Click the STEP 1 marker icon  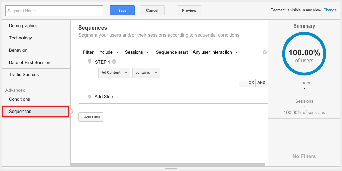(x=90, y=62)
